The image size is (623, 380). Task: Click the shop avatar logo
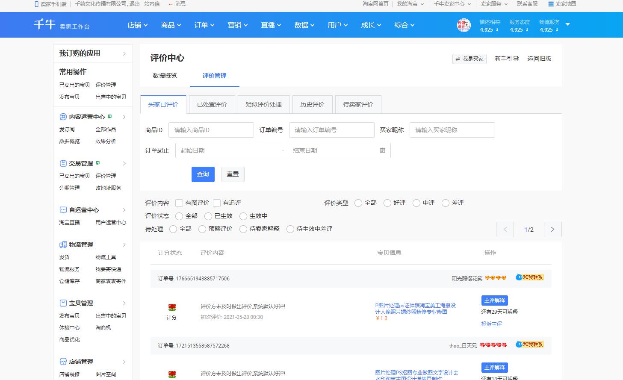click(x=464, y=25)
